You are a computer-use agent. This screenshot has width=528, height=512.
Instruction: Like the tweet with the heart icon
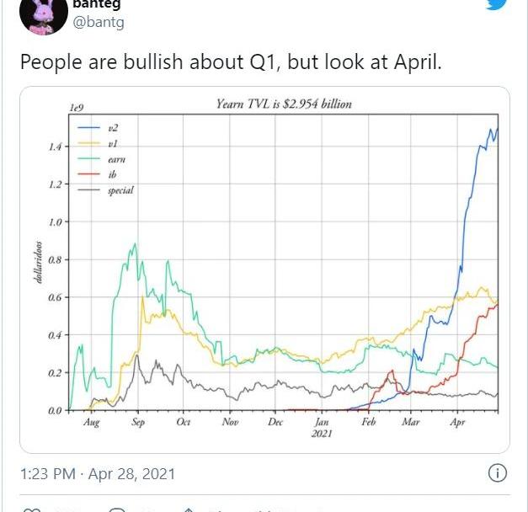pos(31,509)
